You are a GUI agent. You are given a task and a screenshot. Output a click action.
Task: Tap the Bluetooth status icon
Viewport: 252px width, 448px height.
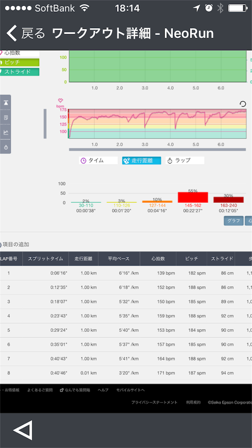coord(220,8)
